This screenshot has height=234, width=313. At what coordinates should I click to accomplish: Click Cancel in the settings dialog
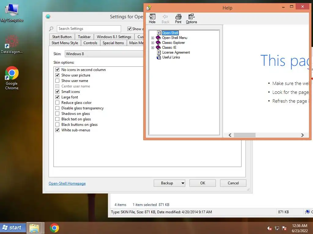click(233, 183)
